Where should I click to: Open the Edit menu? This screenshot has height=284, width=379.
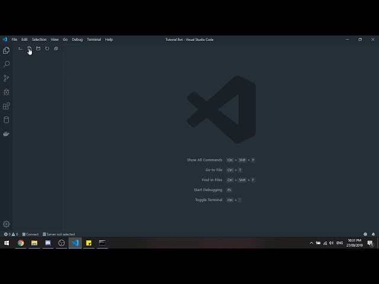[x=24, y=40]
